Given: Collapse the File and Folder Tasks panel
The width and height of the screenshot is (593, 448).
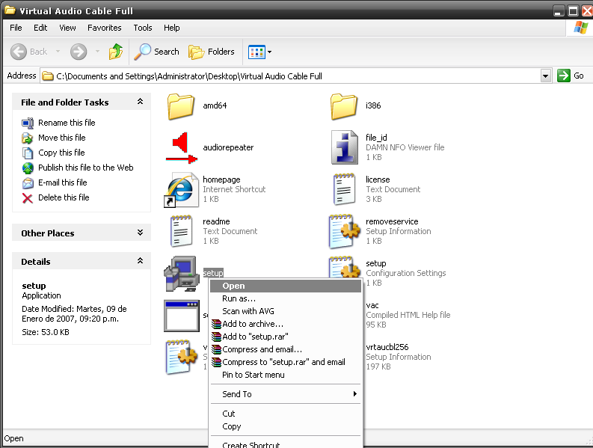Looking at the screenshot, I should coord(140,102).
